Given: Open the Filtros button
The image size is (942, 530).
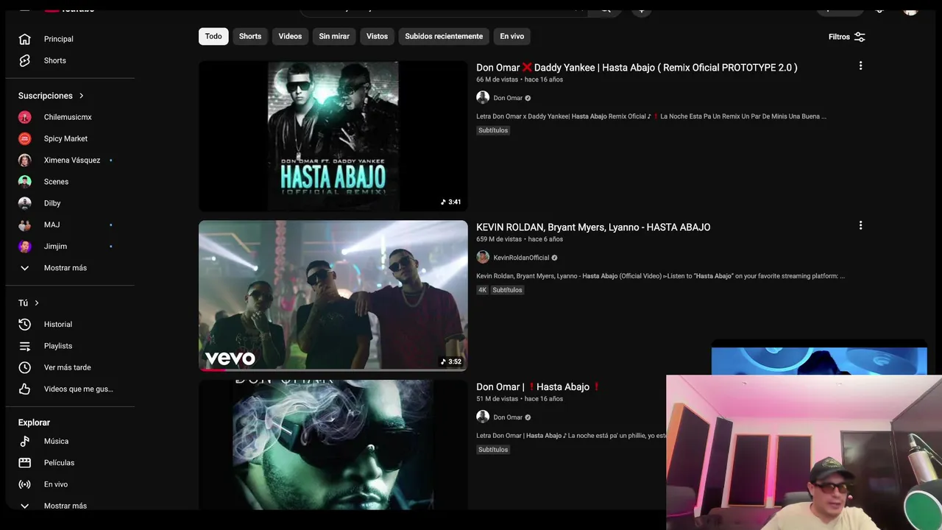Looking at the screenshot, I should coord(847,37).
